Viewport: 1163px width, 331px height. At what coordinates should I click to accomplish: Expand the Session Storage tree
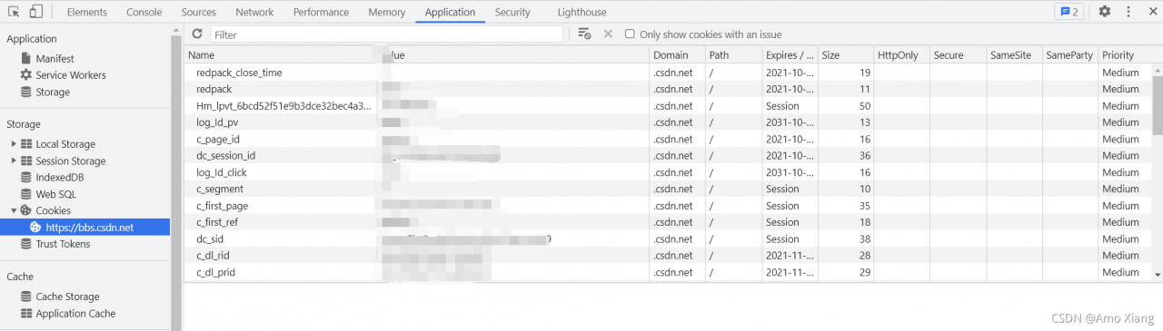(13, 161)
